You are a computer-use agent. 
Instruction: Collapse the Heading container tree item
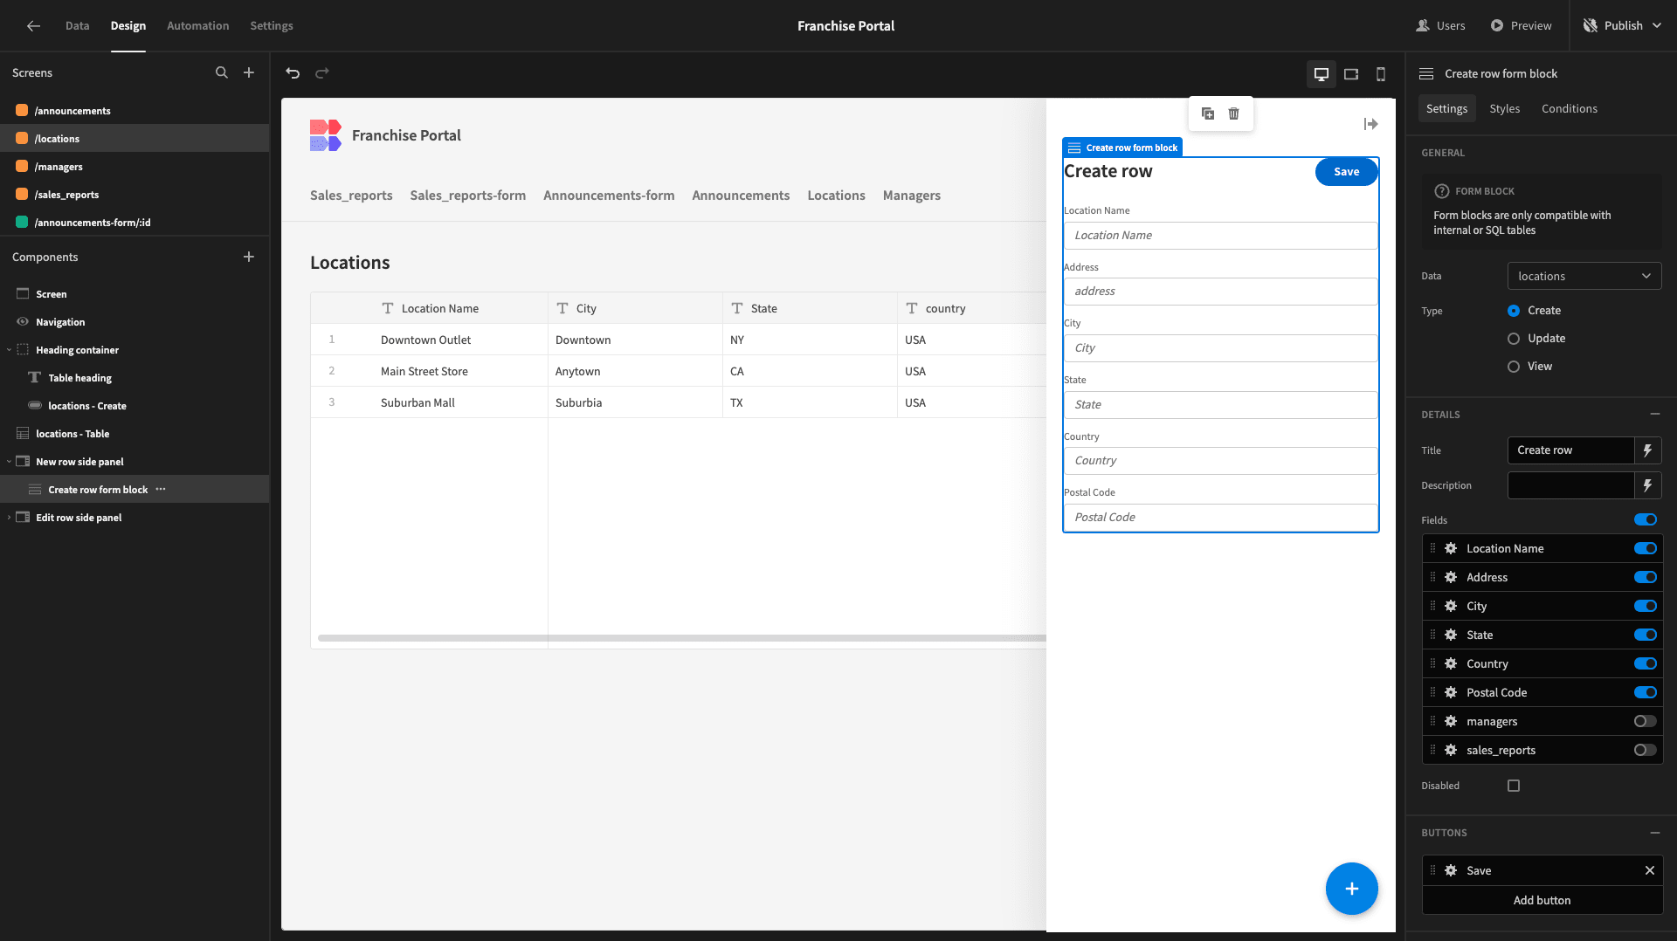[9, 350]
